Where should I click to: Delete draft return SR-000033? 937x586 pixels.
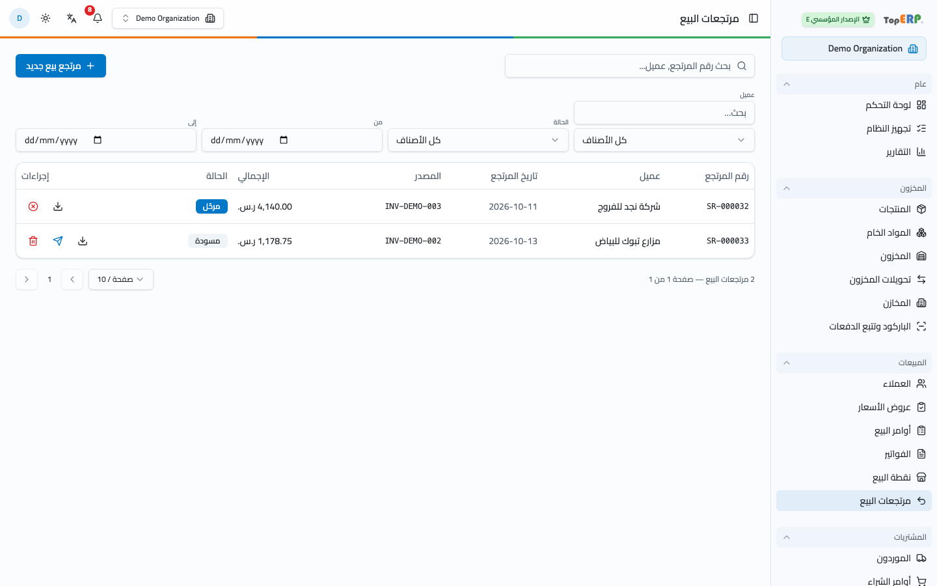click(33, 241)
